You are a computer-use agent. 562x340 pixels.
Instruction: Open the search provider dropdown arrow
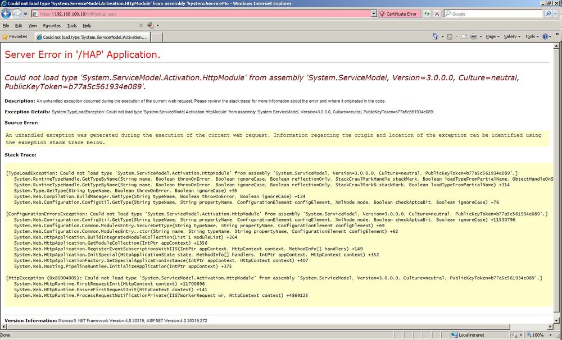(x=556, y=14)
